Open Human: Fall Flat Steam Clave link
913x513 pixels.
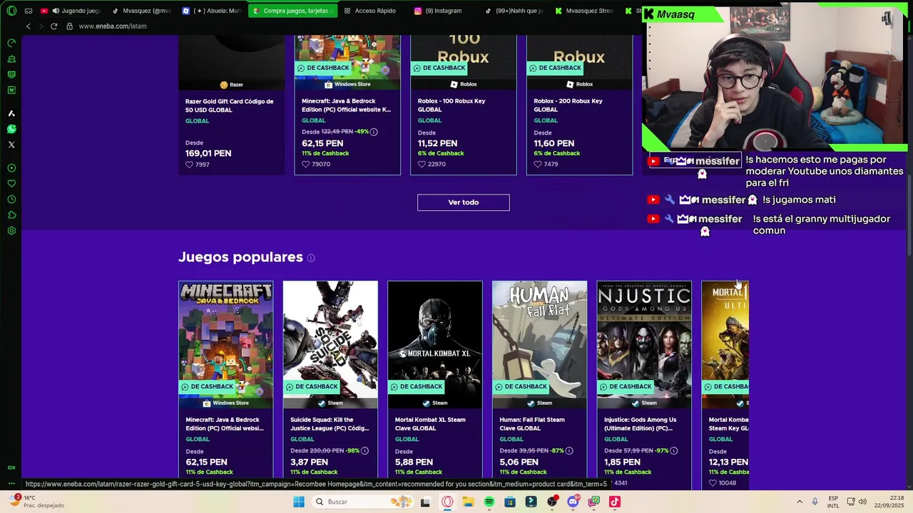point(532,424)
